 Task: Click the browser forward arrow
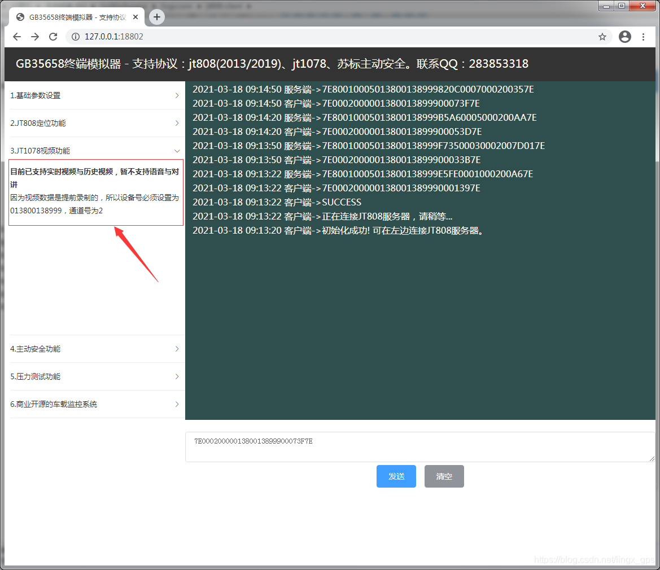(x=35, y=37)
